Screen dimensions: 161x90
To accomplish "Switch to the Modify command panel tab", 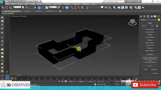I will (145, 16).
